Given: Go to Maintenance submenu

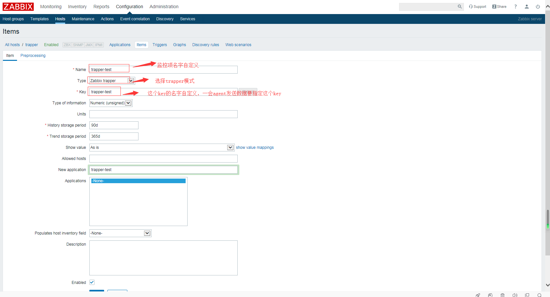Looking at the screenshot, I should [83, 19].
